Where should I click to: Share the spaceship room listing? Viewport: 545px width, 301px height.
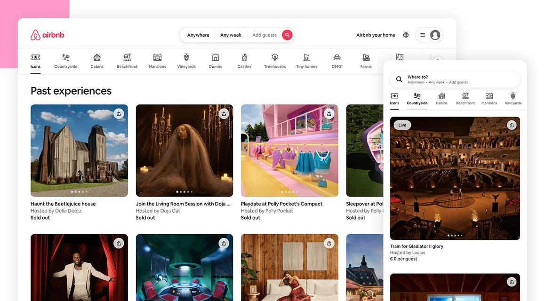tap(224, 243)
